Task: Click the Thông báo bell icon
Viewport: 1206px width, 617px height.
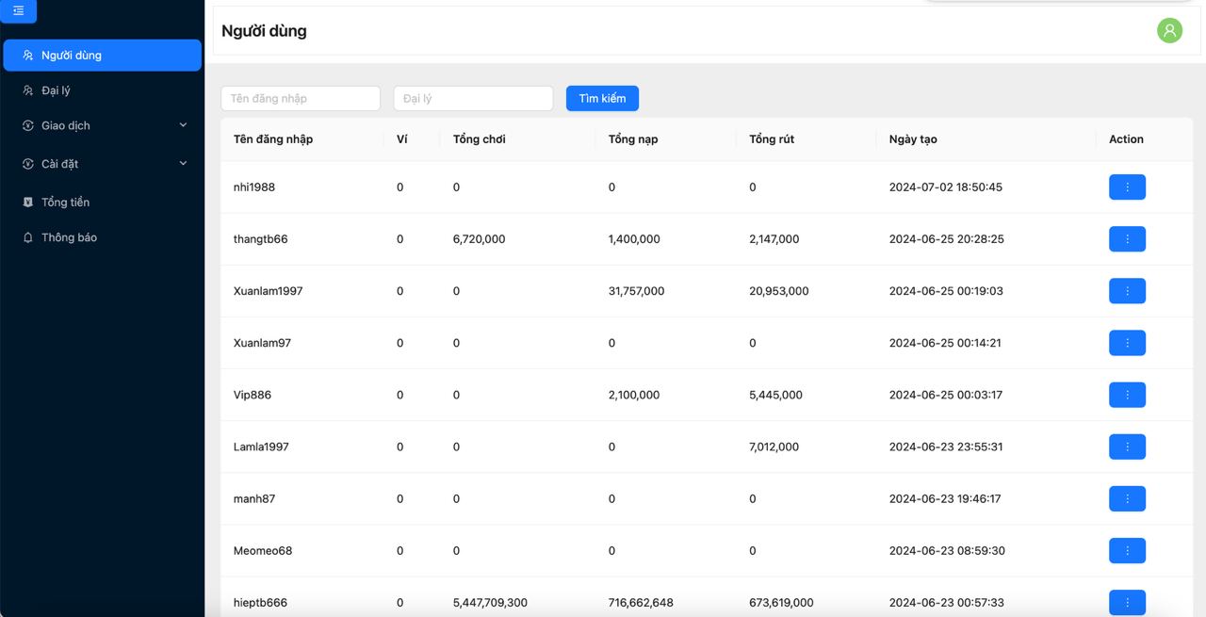Action: coord(28,237)
